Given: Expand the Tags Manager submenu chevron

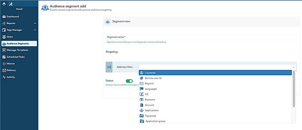Looking at the screenshot, I should coord(35,30).
